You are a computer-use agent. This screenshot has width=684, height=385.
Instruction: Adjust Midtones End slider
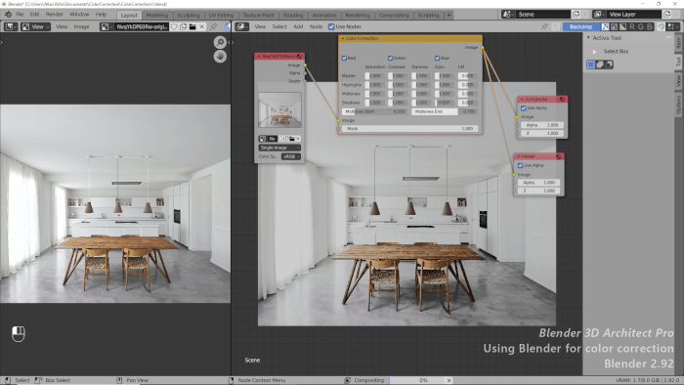click(x=445, y=111)
